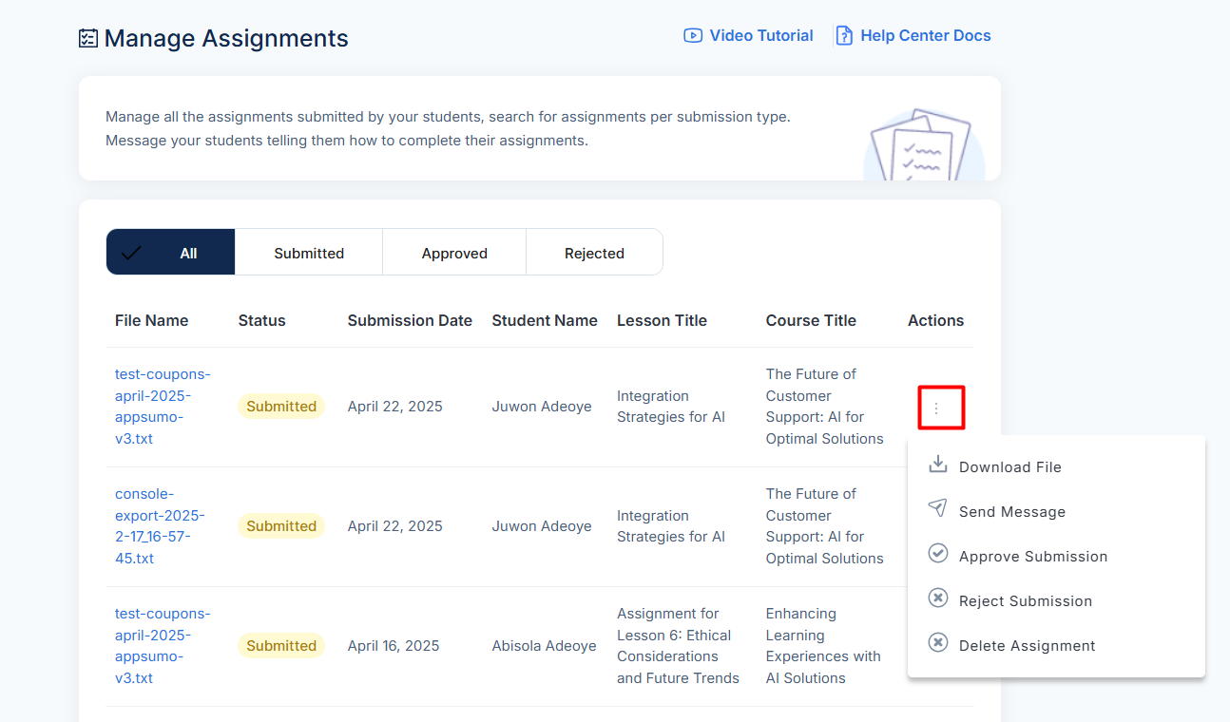Click the Status column header

click(x=261, y=320)
